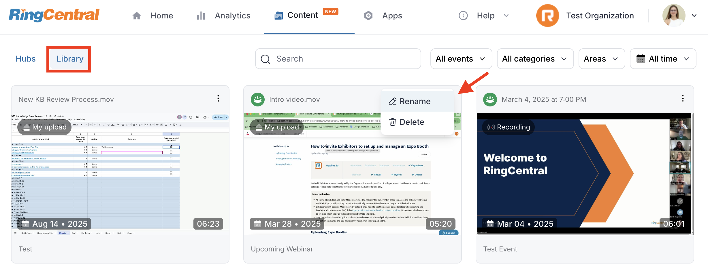This screenshot has height=271, width=708.
Task: Expand the profile menu chevron
Action: (x=694, y=16)
